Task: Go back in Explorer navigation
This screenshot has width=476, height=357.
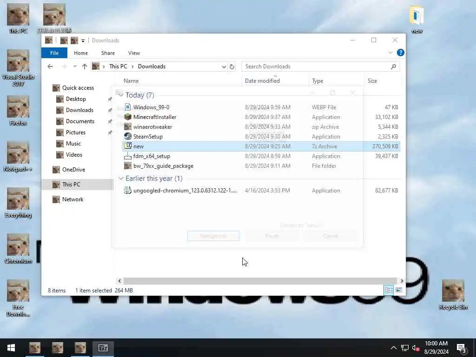Action: pyautogui.click(x=50, y=66)
